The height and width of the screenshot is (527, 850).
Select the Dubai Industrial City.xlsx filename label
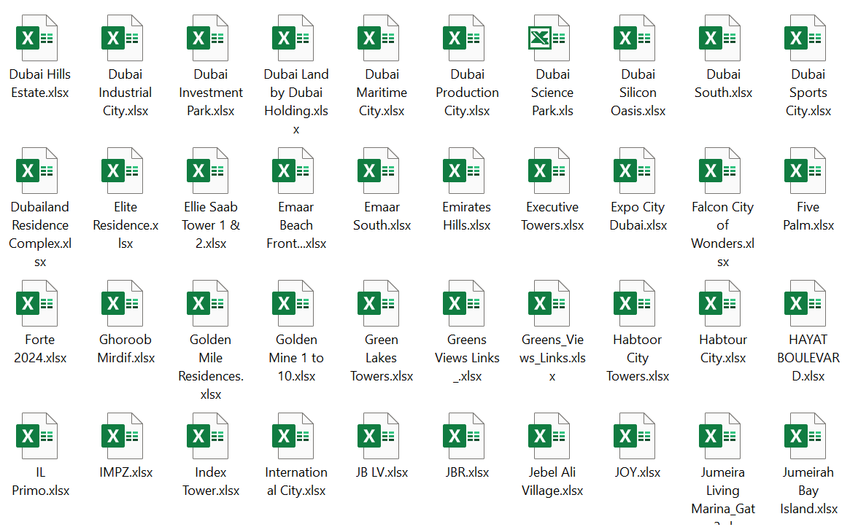[x=125, y=93]
